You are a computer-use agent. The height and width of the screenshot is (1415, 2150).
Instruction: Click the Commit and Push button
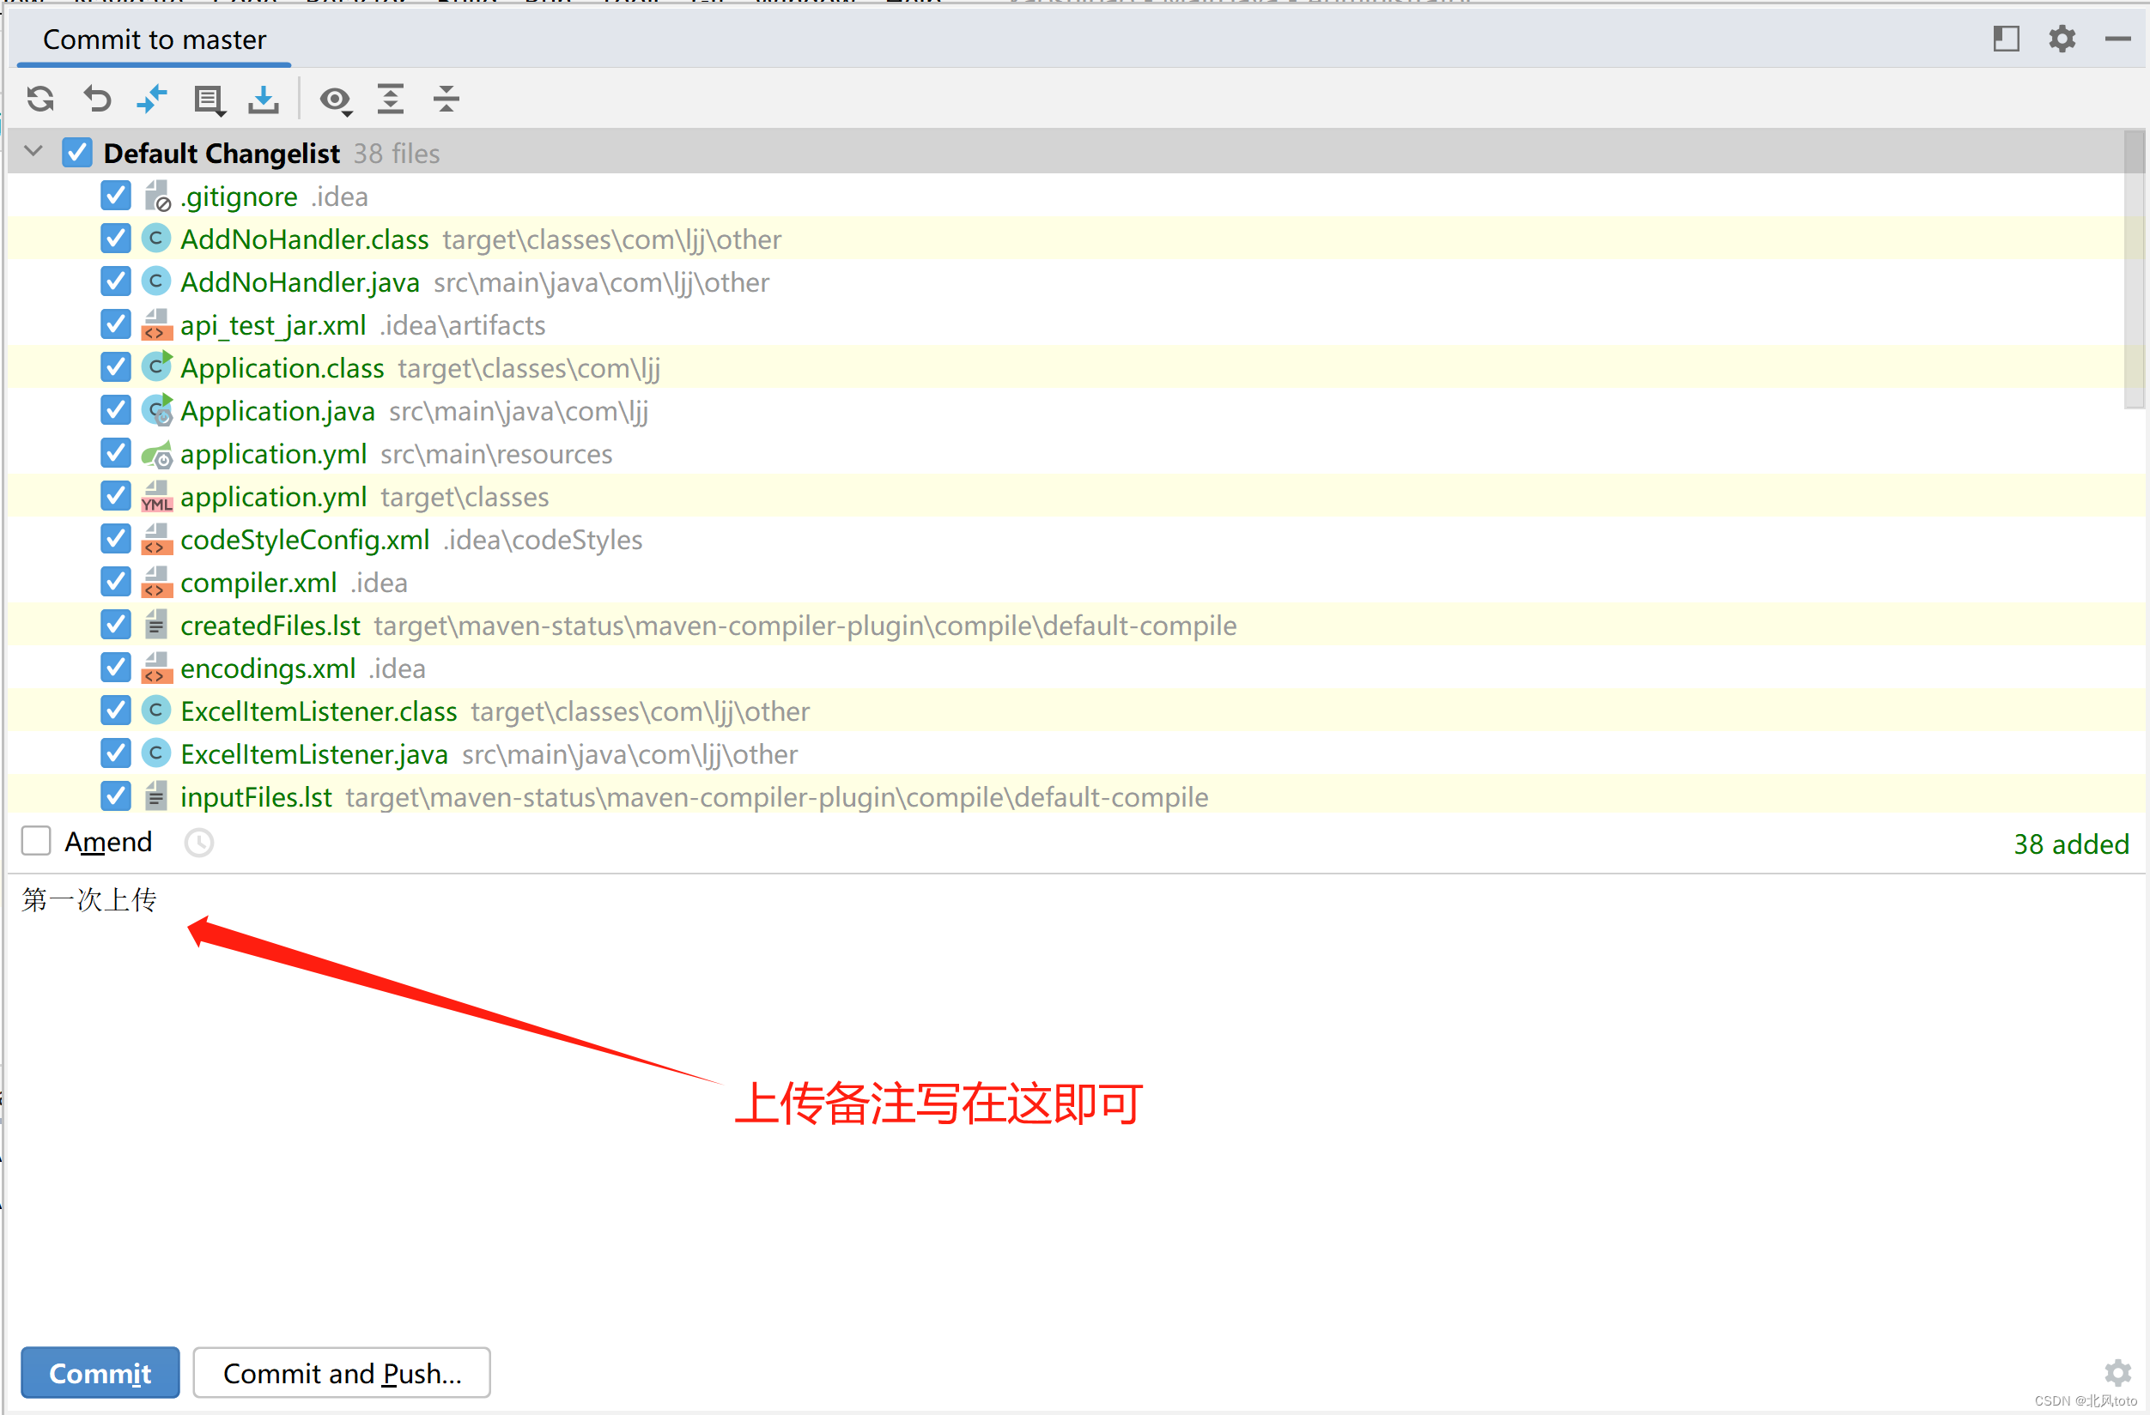(x=343, y=1373)
